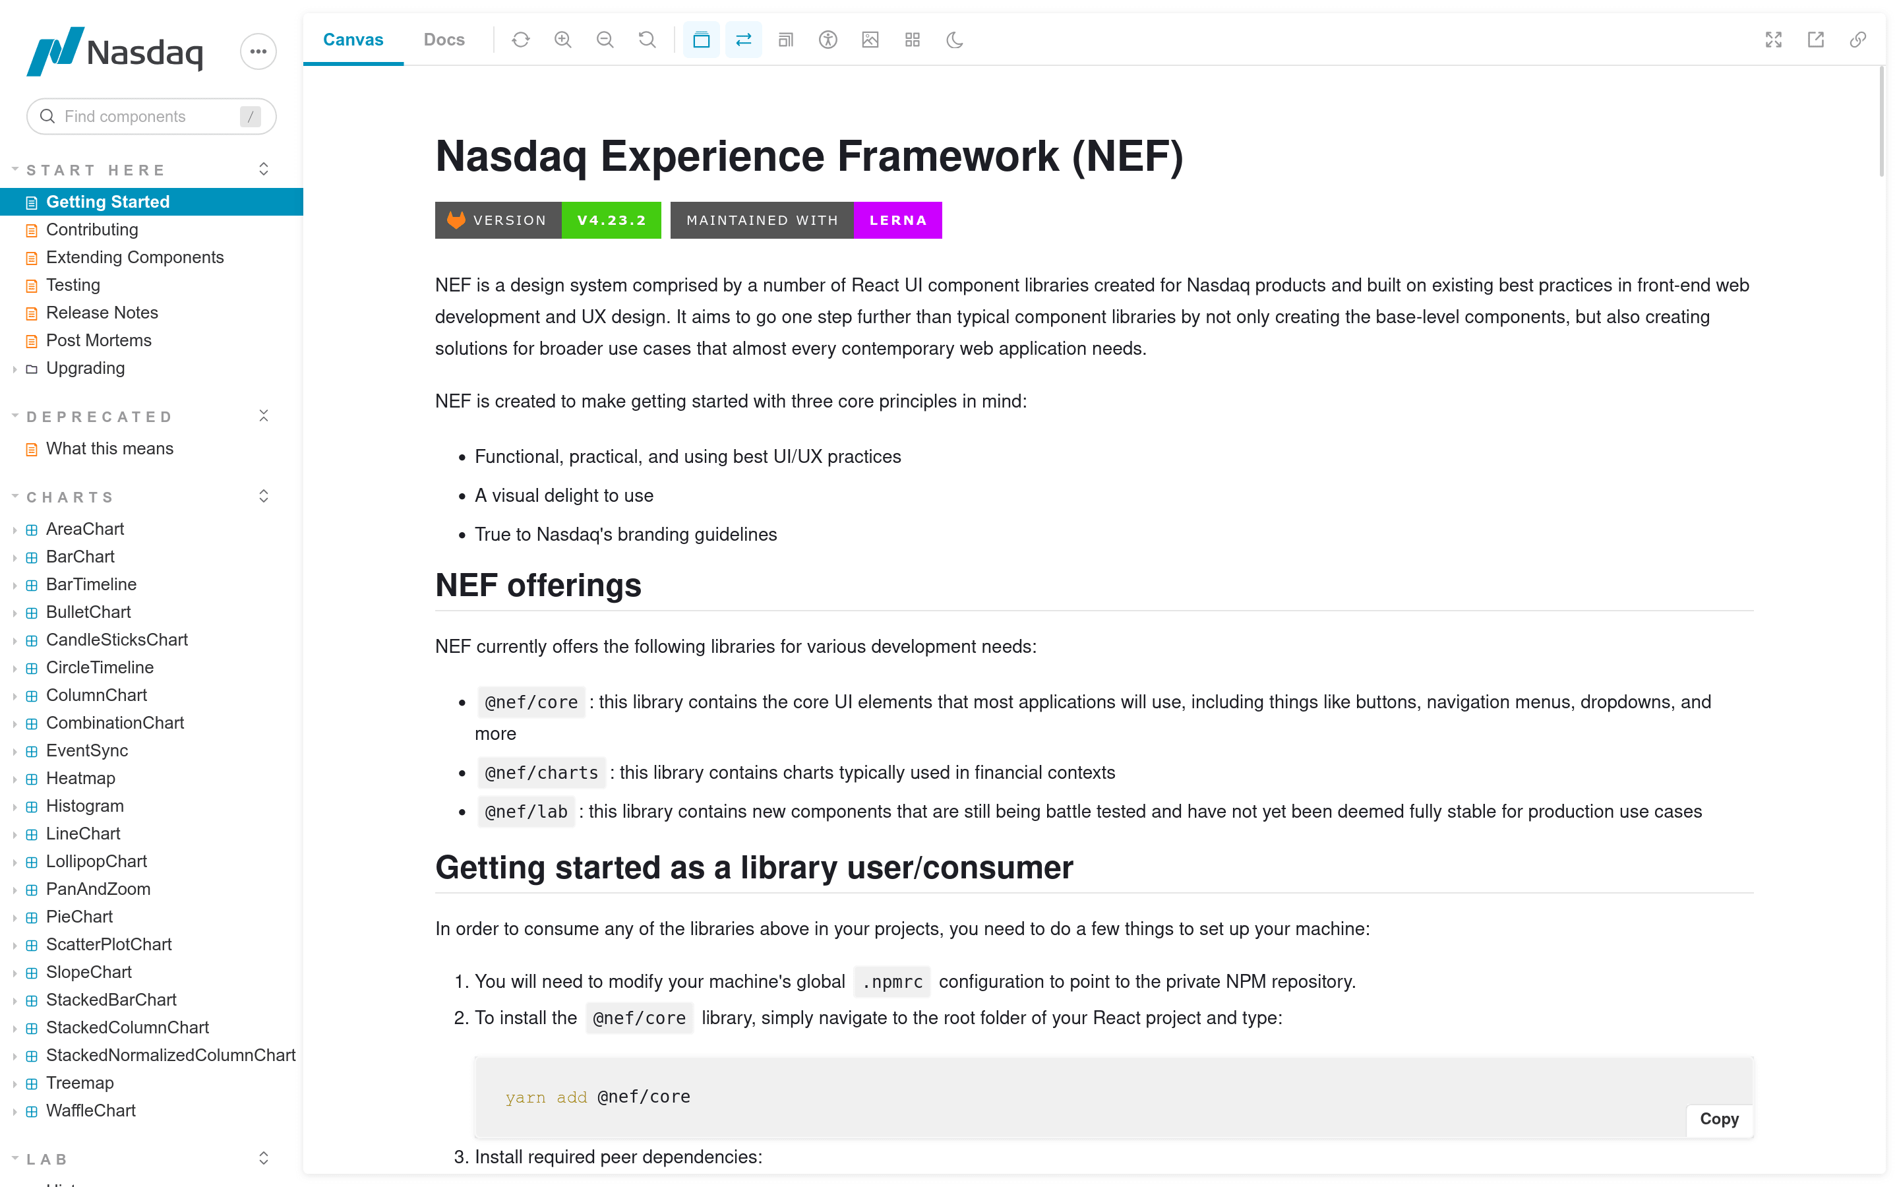Expand the Upgrading folder
This screenshot has height=1187, width=1899.
[x=16, y=368]
